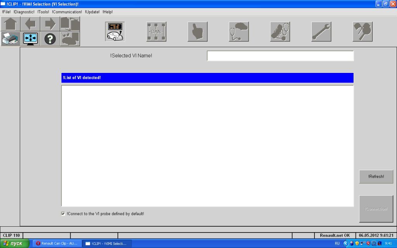Open the !Diagnostic! menu
This screenshot has width=397, height=248.
[24, 12]
